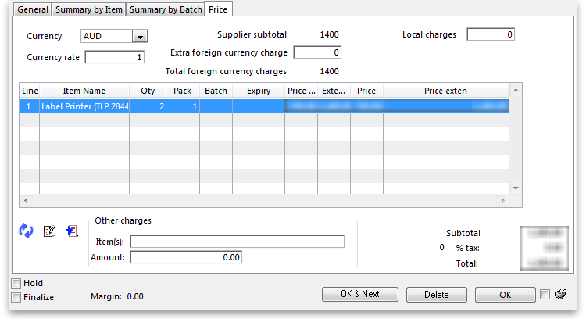Enable the Hold checkbox
Image resolution: width=586 pixels, height=319 pixels.
click(16, 283)
